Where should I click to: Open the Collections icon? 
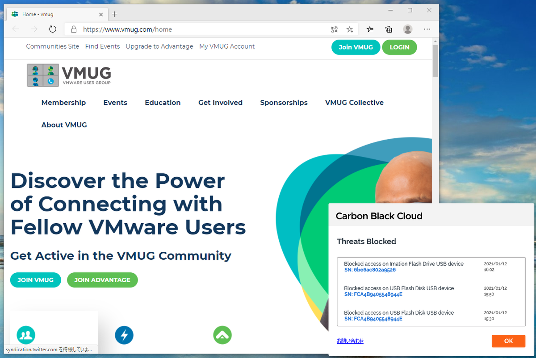click(389, 29)
